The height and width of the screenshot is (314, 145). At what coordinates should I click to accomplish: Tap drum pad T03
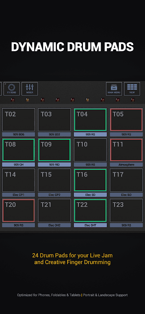(x=54, y=120)
